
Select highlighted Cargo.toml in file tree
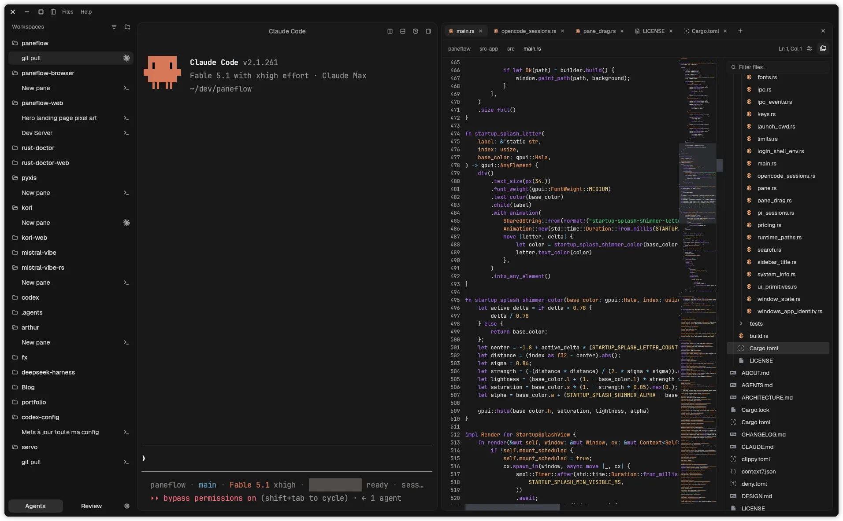[x=778, y=349]
